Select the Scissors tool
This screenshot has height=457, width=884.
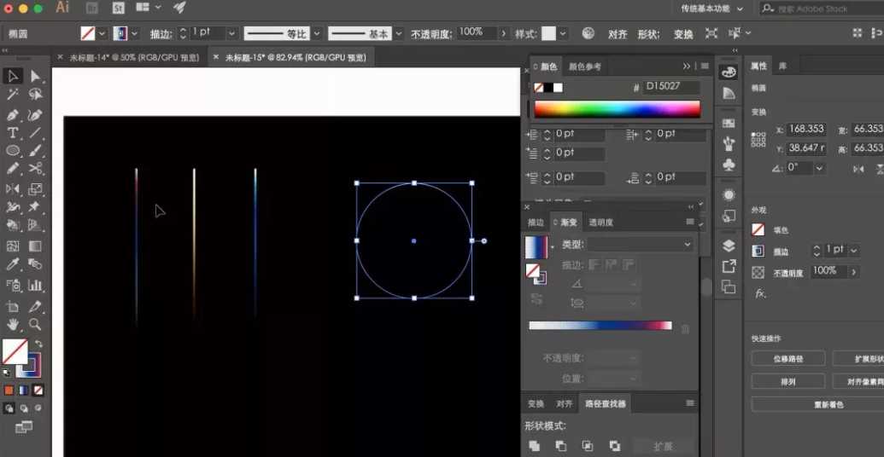[35, 168]
